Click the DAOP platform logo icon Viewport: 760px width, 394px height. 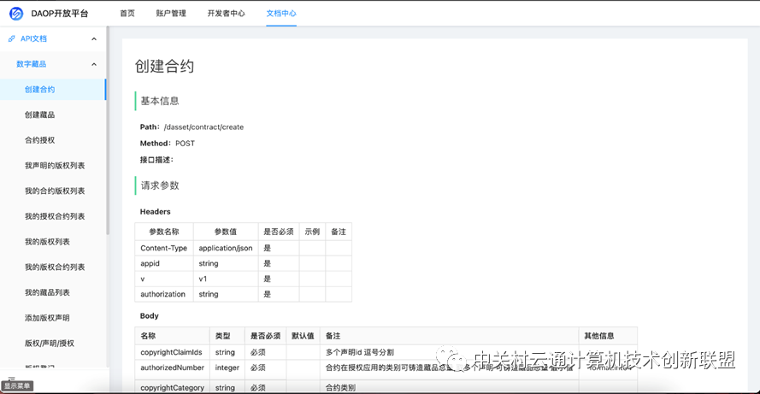point(16,14)
